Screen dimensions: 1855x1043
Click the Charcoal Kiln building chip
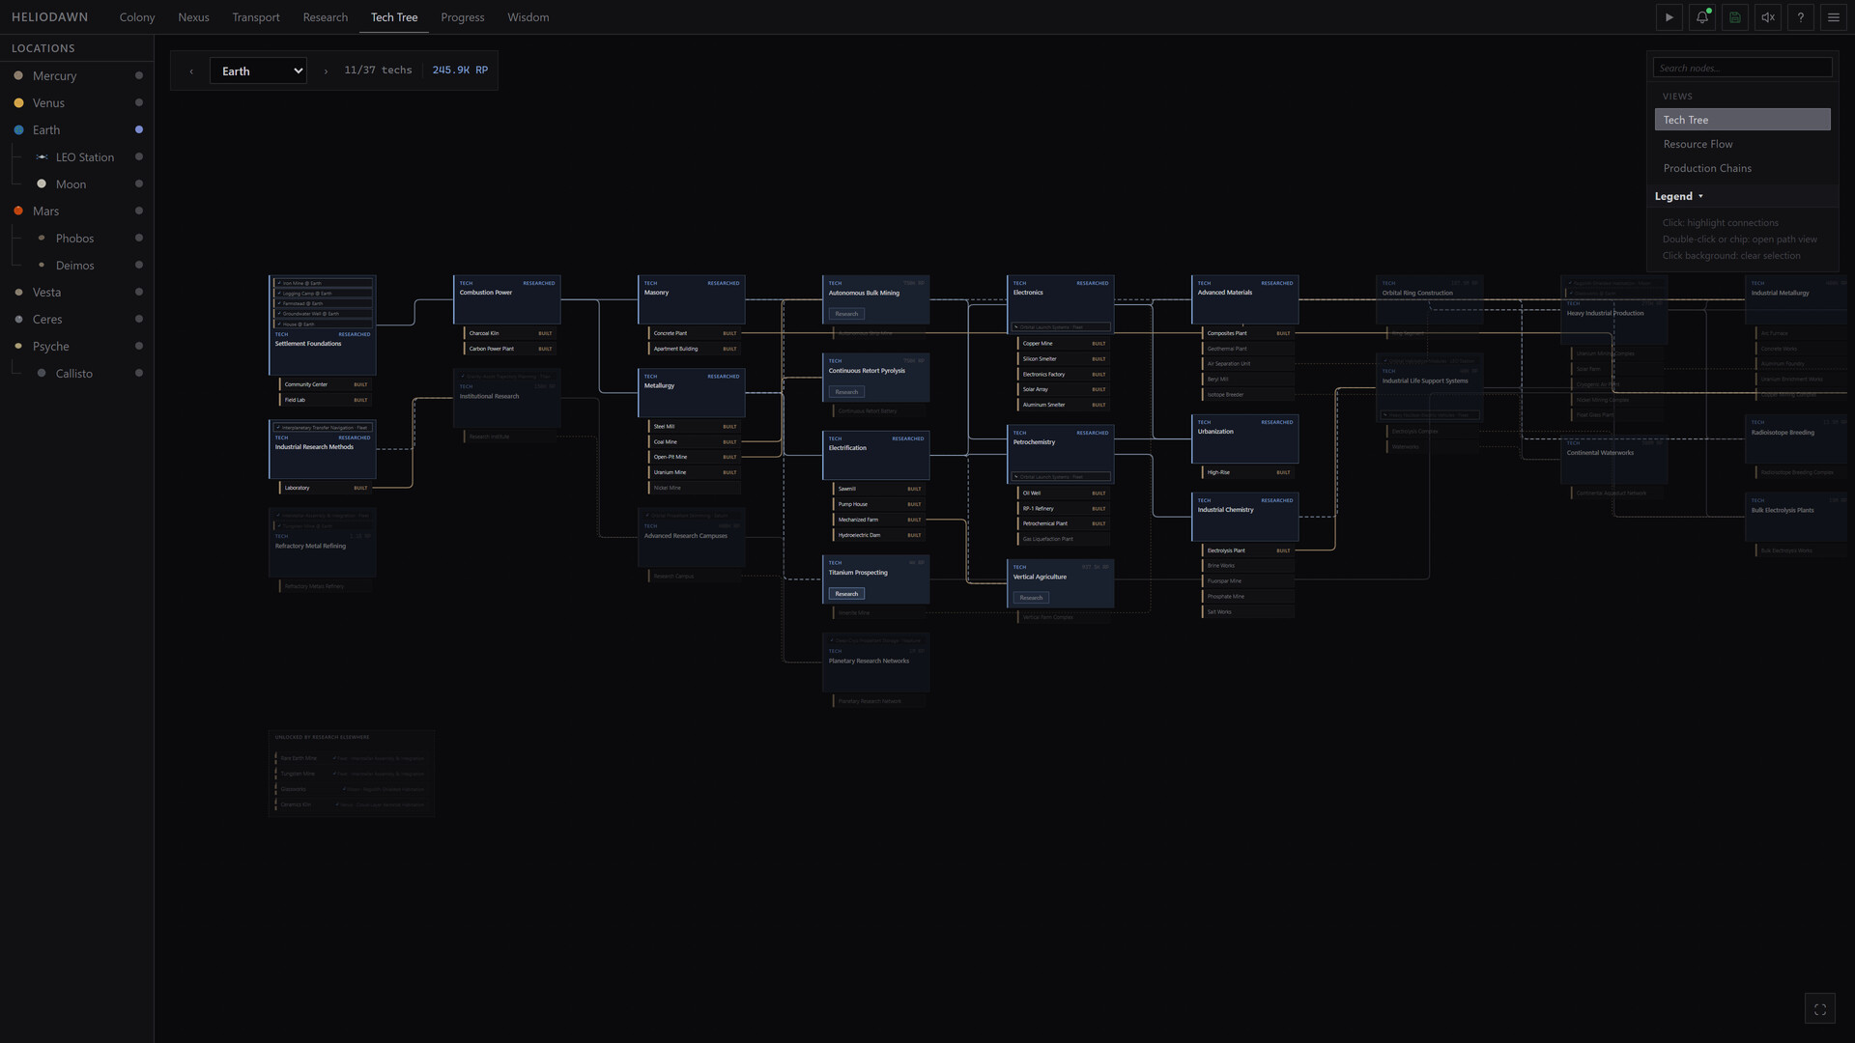coord(510,333)
